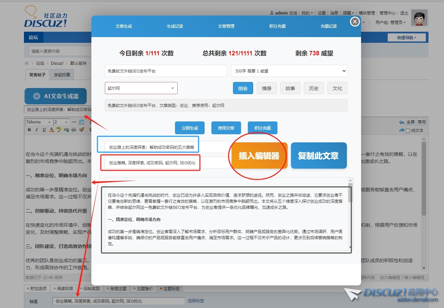Screen dimensions: 444x308
Task: Click the insert link icon
Action: click(x=66, y=130)
